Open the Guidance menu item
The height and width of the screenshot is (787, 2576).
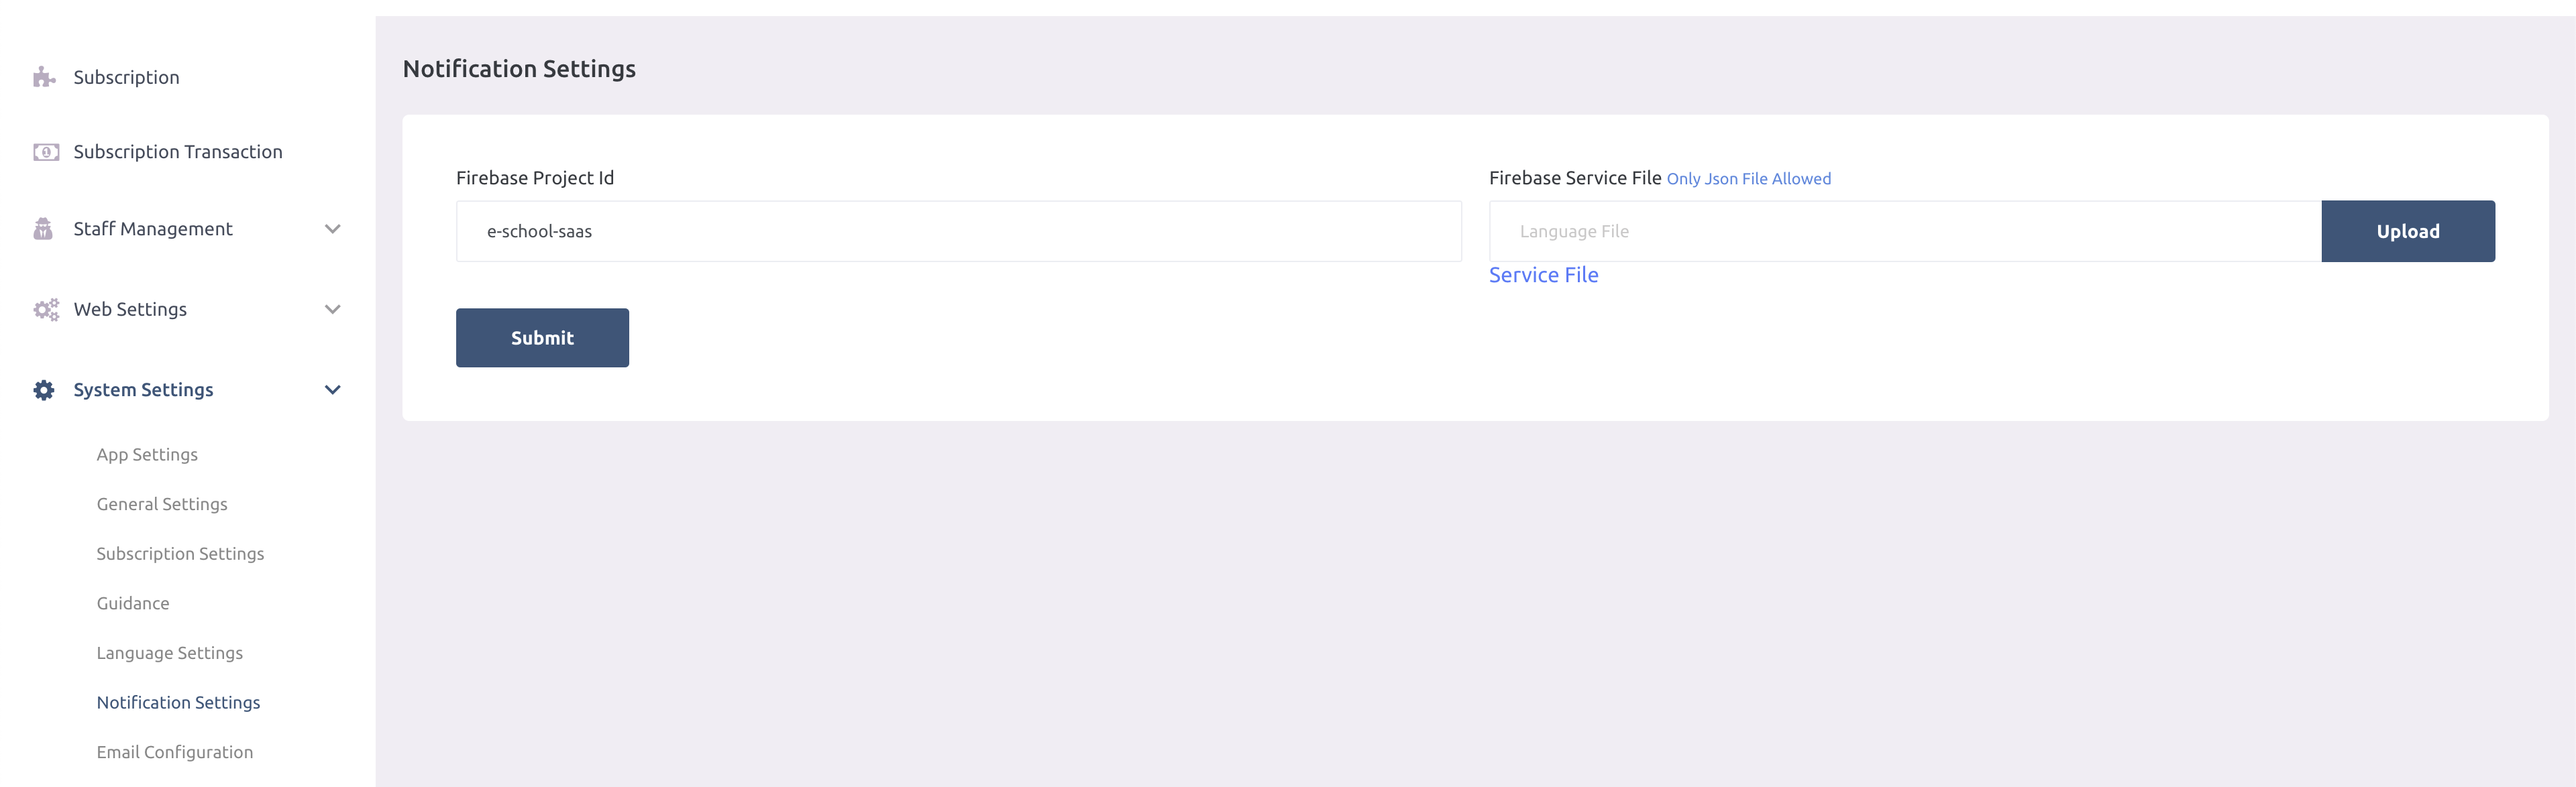(x=133, y=603)
